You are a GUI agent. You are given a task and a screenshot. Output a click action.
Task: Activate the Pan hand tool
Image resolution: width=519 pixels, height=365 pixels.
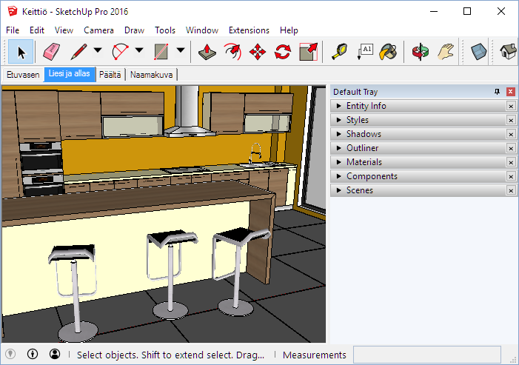(x=446, y=52)
